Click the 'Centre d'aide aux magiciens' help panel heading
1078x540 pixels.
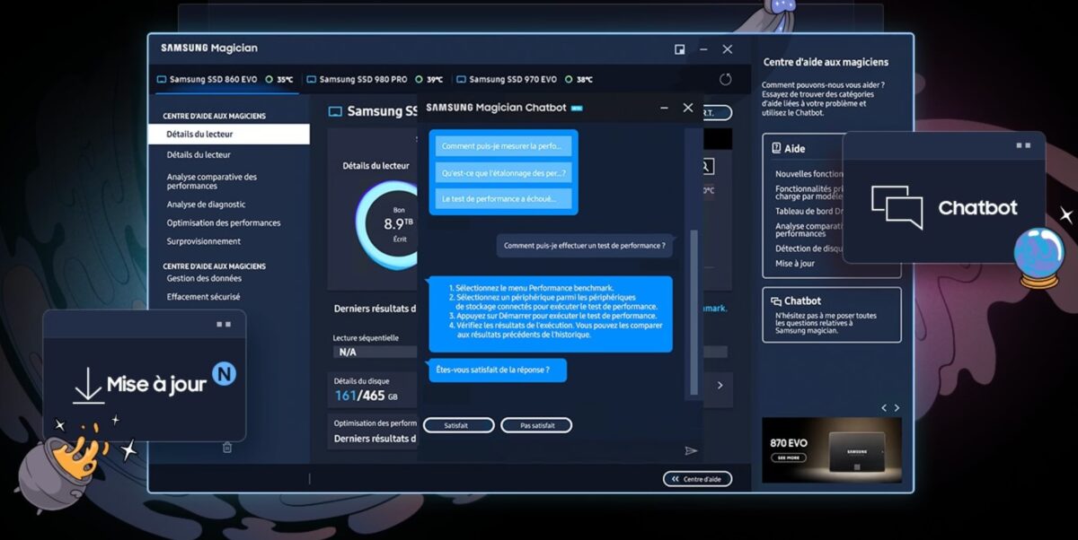[826, 63]
